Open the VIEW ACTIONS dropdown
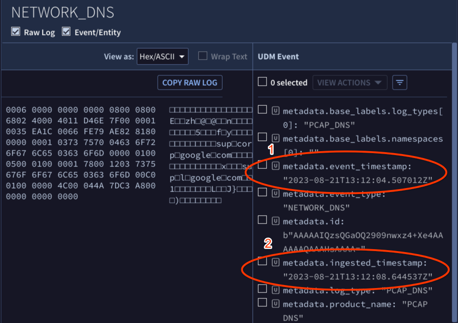 coord(350,82)
